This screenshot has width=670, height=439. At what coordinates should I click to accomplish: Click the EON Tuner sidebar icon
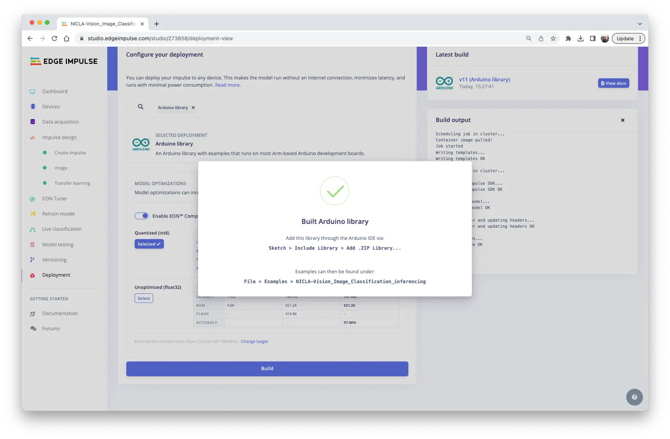(33, 199)
